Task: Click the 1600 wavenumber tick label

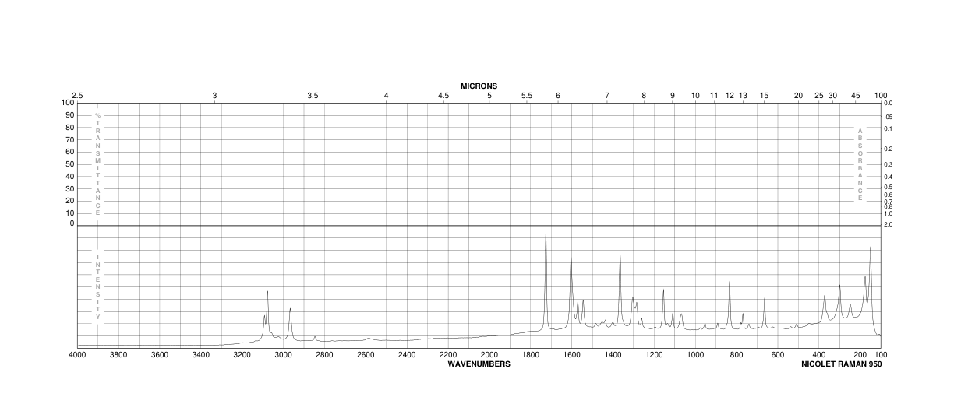Action: coord(571,355)
